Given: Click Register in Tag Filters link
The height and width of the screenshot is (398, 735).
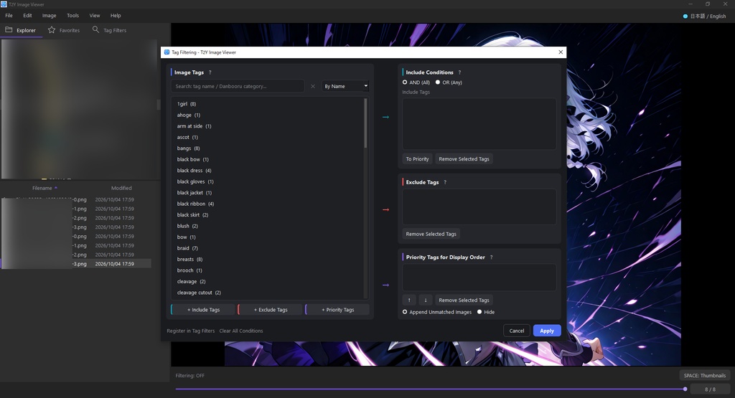Looking at the screenshot, I should pos(190,331).
